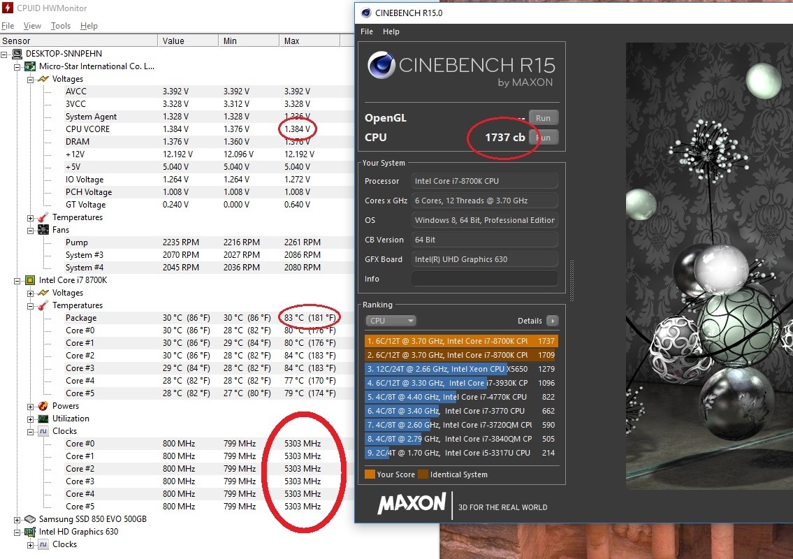Collapse the Fans node

click(30, 231)
